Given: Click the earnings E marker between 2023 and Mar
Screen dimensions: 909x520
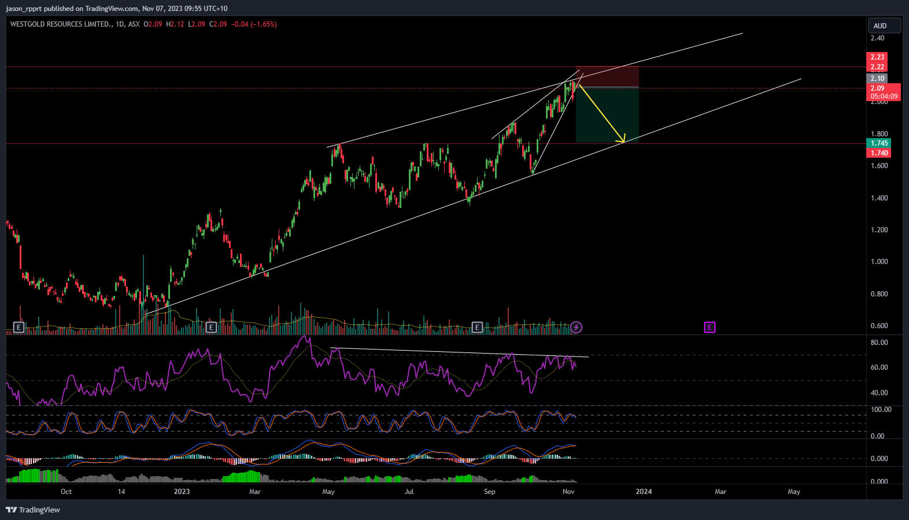Looking at the screenshot, I should 211,328.
